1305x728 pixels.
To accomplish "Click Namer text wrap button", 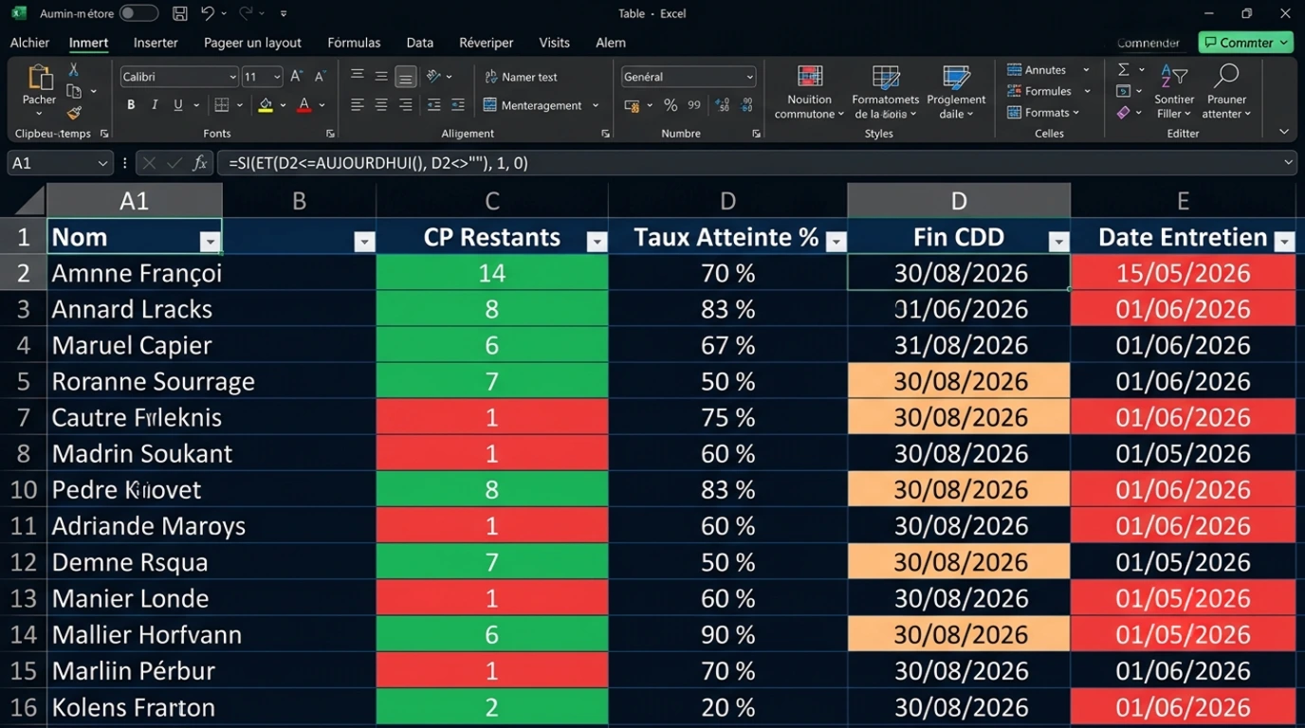I will point(521,77).
